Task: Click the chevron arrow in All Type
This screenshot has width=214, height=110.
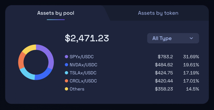Action: click(191, 38)
